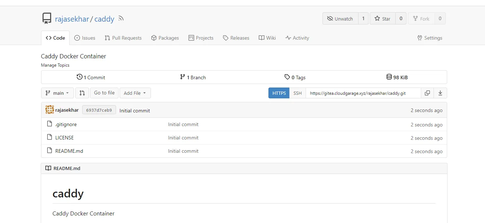Open the Add File dropdown
This screenshot has width=485, height=223.
pyautogui.click(x=135, y=93)
